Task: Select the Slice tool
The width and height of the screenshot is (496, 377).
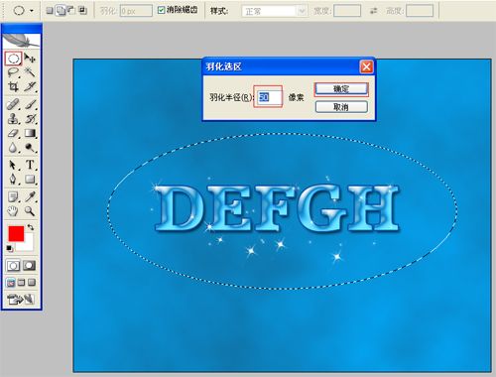Action: 30,86
